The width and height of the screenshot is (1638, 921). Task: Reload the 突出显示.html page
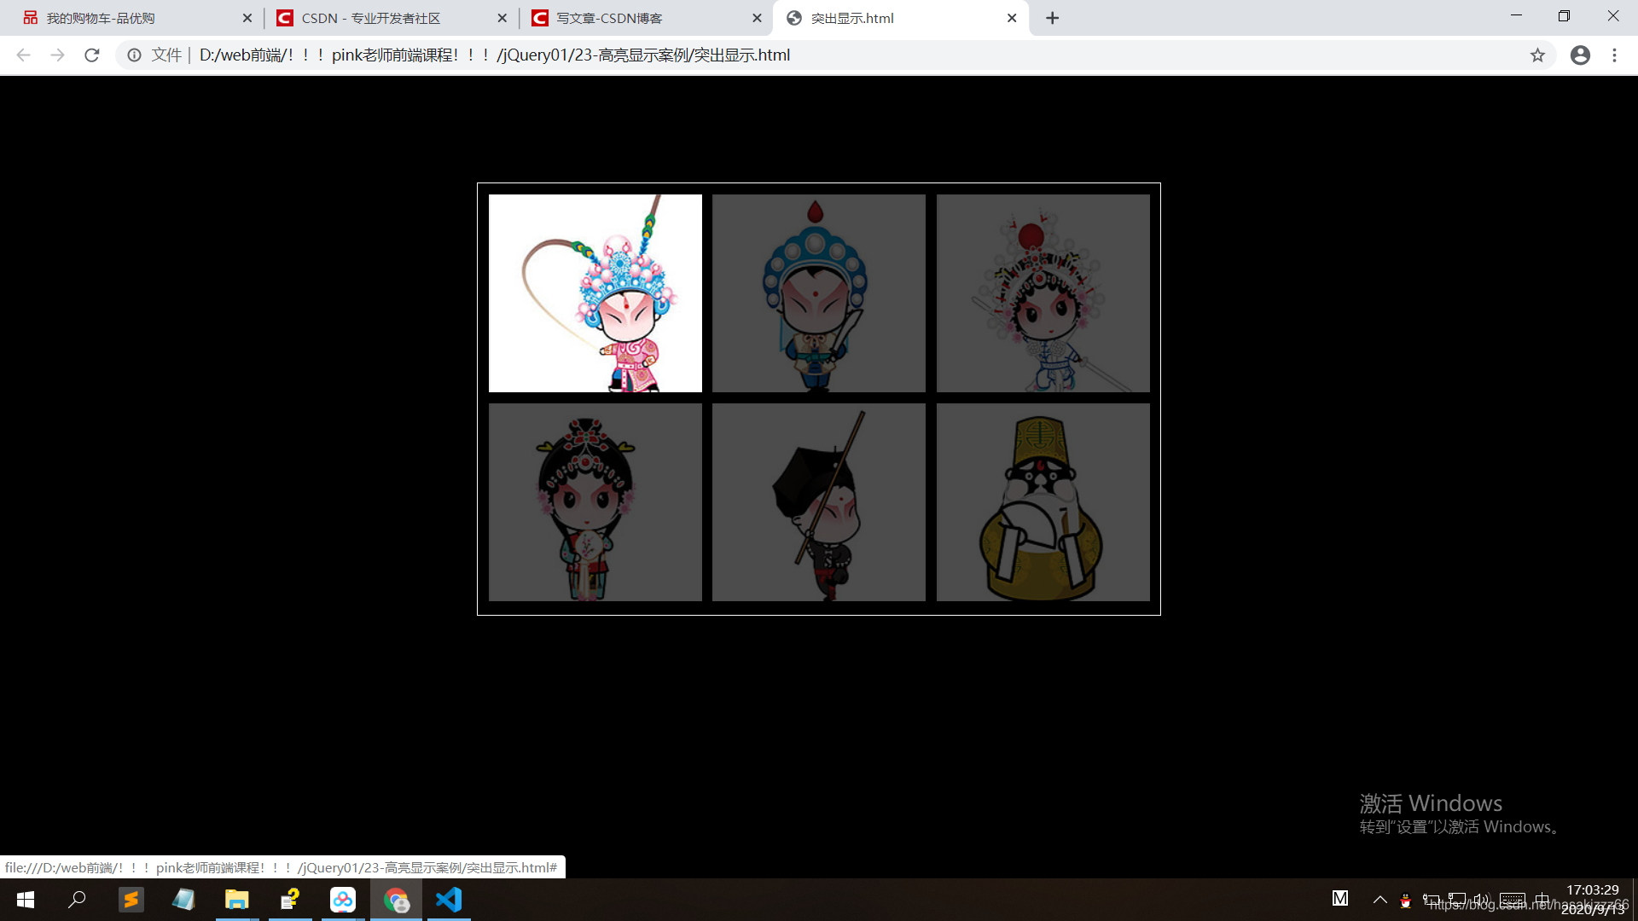91,55
